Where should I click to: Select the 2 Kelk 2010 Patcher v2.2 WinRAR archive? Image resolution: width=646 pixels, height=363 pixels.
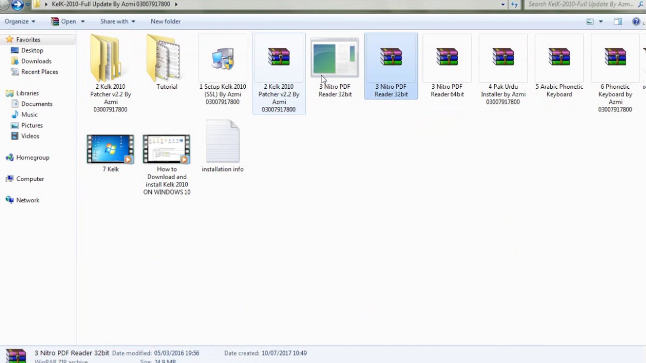(279, 74)
